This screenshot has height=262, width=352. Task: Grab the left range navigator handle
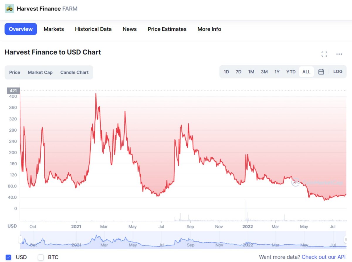(x=21, y=240)
